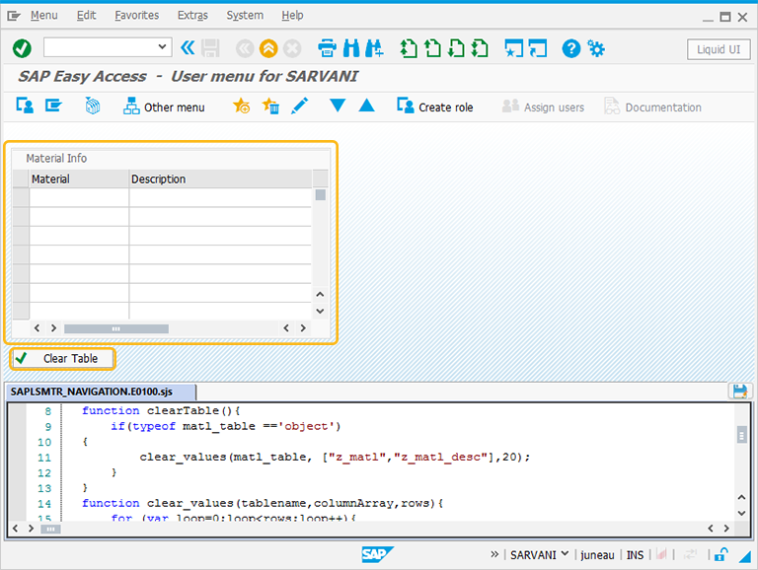Click the lock icon in status bar
Viewport: 758px width, 570px height.
click(720, 554)
